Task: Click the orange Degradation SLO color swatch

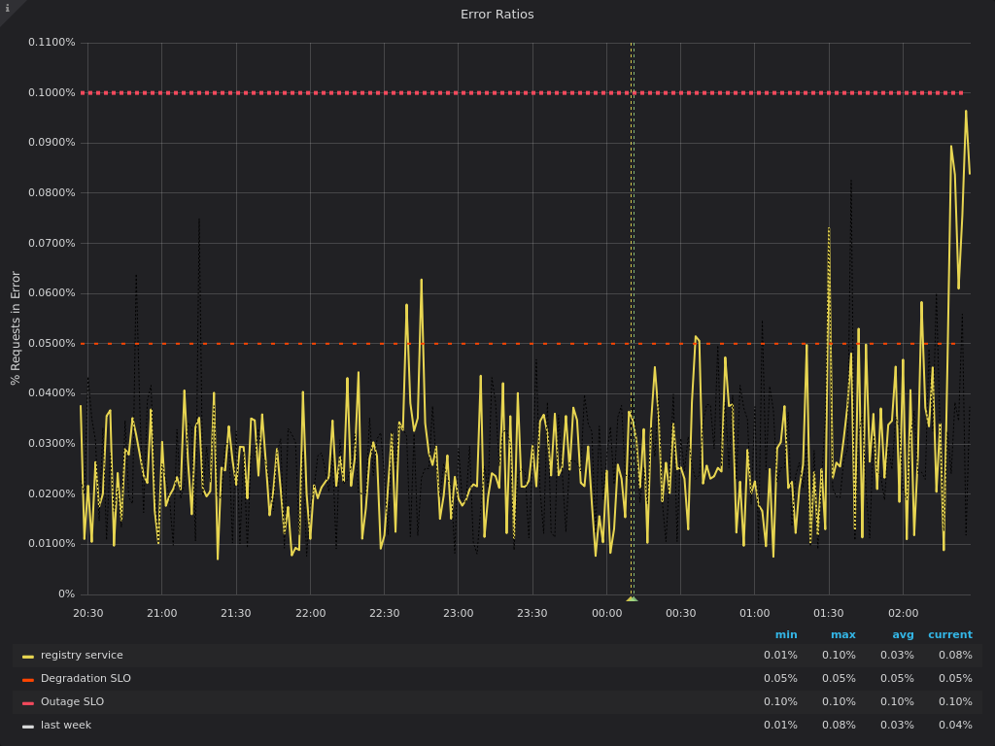Action: (28, 680)
